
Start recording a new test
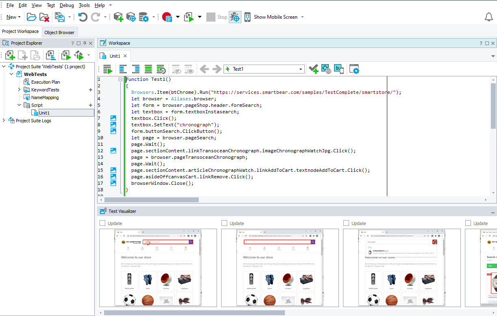coord(167,17)
